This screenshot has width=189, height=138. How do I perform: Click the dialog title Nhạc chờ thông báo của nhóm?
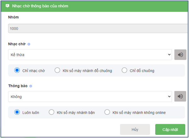[x=40, y=6]
